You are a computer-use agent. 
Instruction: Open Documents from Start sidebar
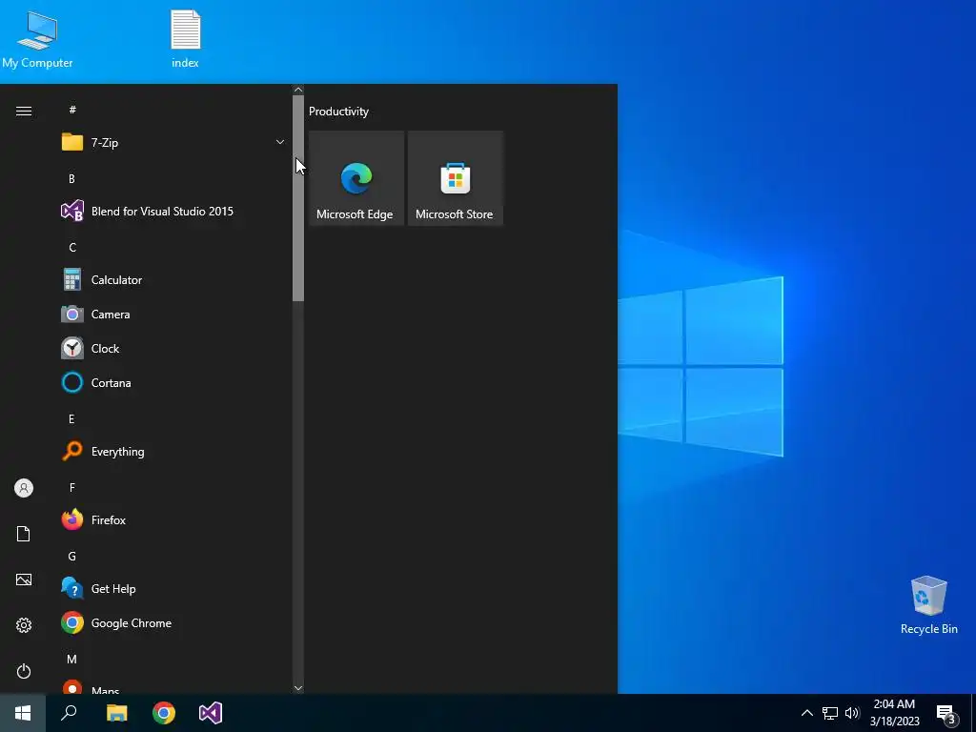[x=24, y=534]
